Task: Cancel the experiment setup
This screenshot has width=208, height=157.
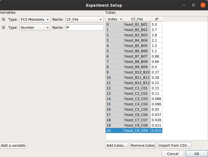Action: [x=173, y=154]
